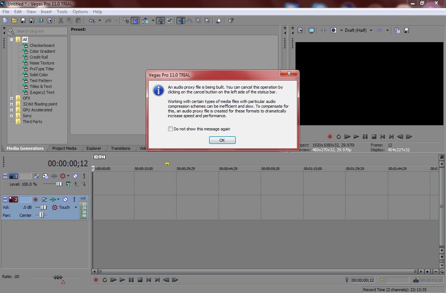Screen dimensions: 446x293
Task: Open the File menu
Action: (x=6, y=12)
